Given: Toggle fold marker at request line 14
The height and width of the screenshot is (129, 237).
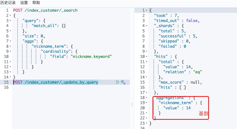Looking at the screenshot, I should (10, 77).
